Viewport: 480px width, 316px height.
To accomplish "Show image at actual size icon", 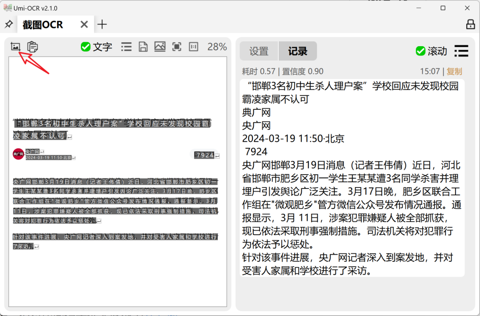I will (x=193, y=47).
